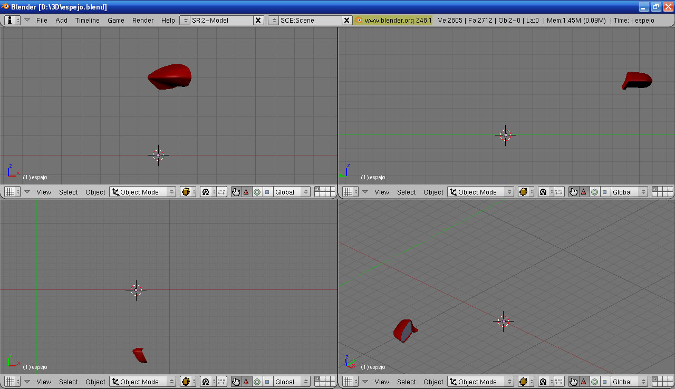Open window type selector in bottom-left viewport
Screen dimensions: 675x389
tap(12, 382)
